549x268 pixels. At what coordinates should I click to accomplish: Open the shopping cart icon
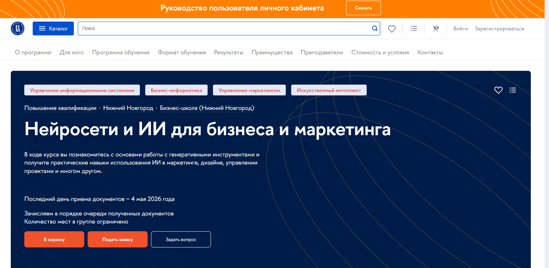(x=436, y=29)
